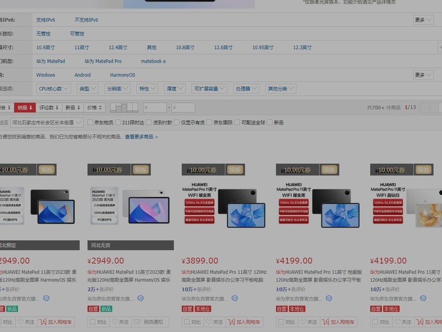This screenshot has height=332, width=442.
Task: Click the chat icon under the ¥3899.00 product
Action: (x=234, y=298)
